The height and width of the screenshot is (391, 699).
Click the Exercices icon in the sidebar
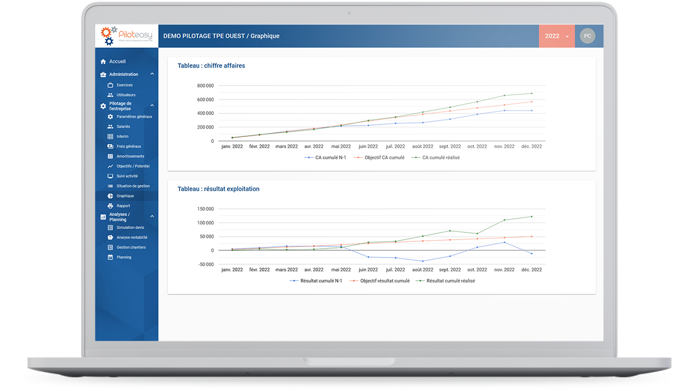(110, 85)
